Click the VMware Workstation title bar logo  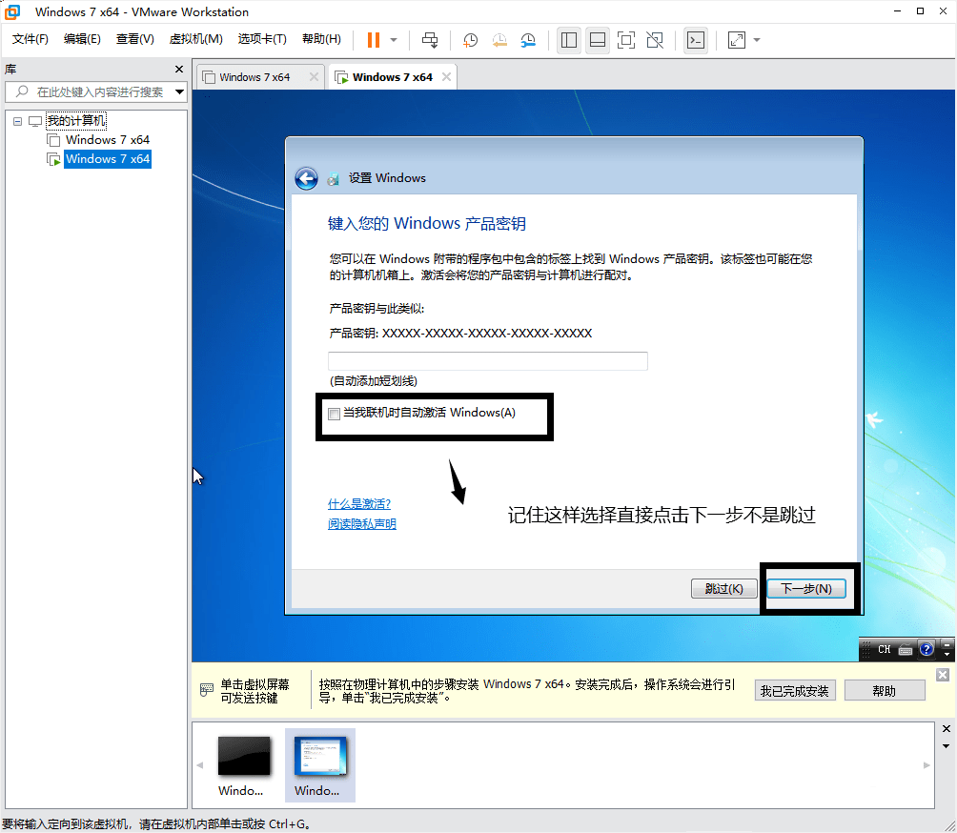point(12,11)
